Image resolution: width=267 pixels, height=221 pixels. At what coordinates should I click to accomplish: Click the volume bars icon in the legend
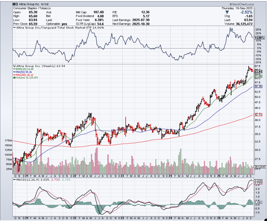pyautogui.click(x=15, y=78)
